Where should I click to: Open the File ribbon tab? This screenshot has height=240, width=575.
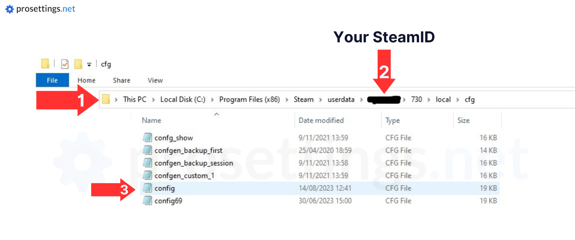[52, 80]
